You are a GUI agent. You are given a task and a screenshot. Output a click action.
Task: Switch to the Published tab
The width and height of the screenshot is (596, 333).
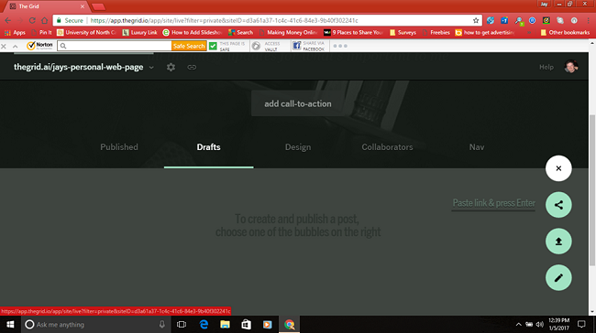[119, 147]
